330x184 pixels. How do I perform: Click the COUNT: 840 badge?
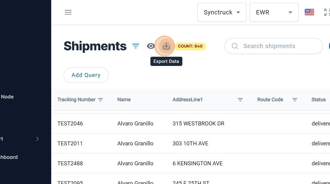click(x=190, y=46)
